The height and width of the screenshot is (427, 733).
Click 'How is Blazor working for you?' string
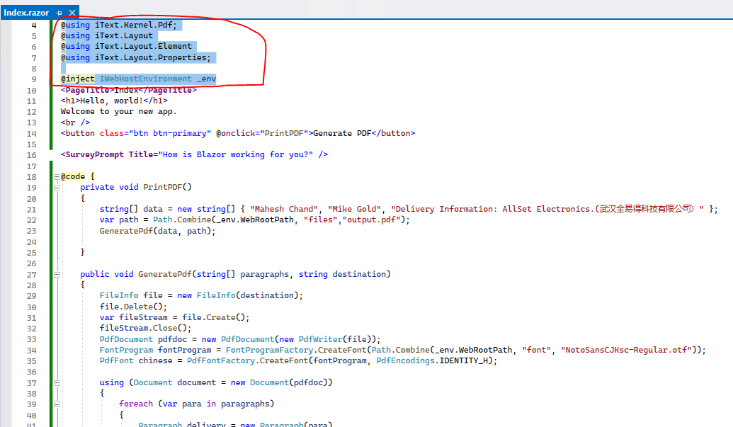[x=236, y=154]
